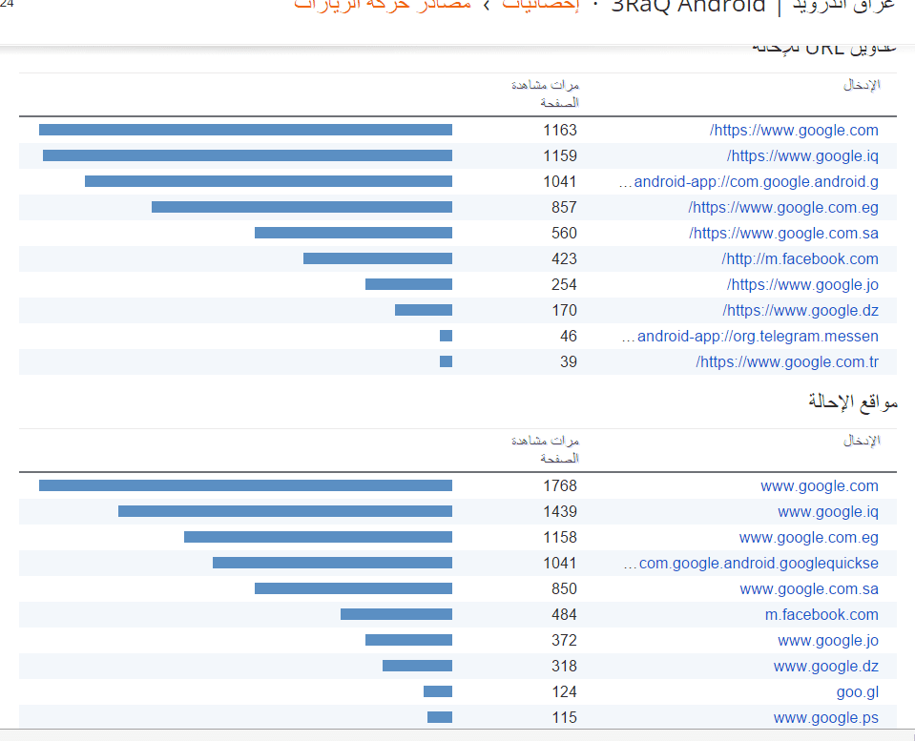Viewport: 915px width, 741px height.
Task: Select the 115 pageviews value
Action: click(564, 718)
